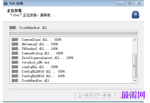
Task: Click the iSet title bar app icon
Action: coord(6,3)
